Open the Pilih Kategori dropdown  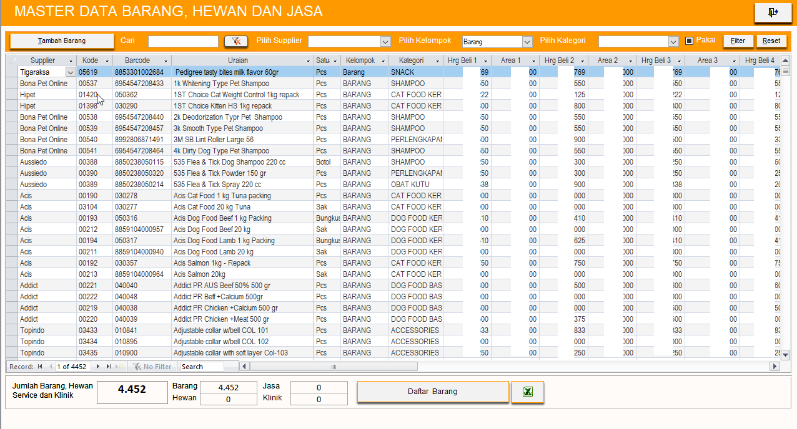(x=673, y=42)
